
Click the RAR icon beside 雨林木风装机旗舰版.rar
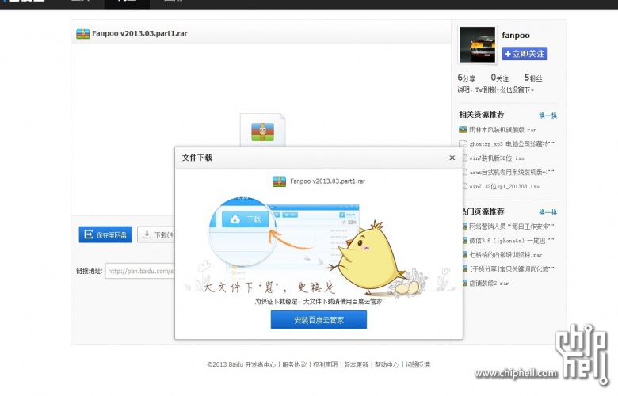tap(463, 129)
